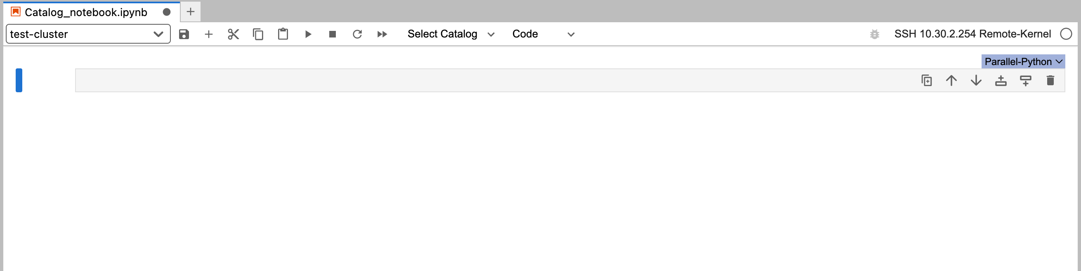This screenshot has height=271, width=1081.
Task: Open a new notebook tab
Action: click(191, 12)
